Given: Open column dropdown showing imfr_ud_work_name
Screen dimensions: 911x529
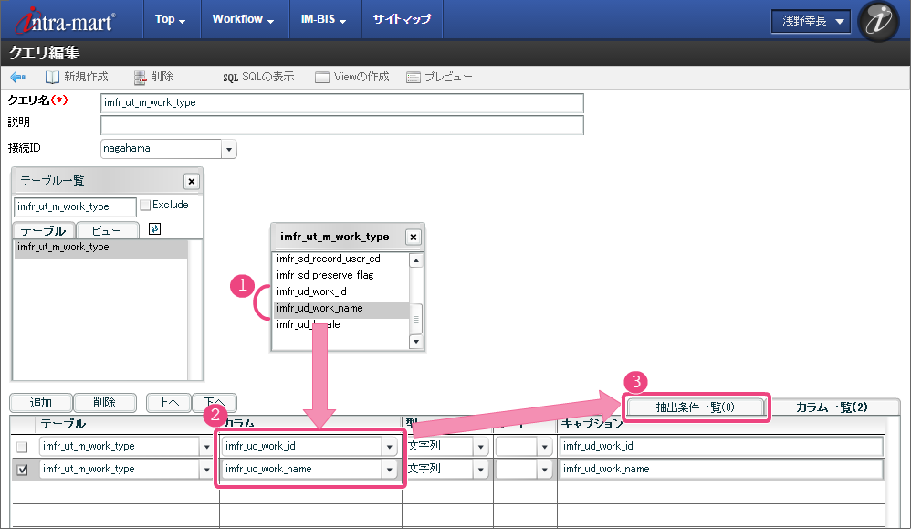Looking at the screenshot, I should point(389,470).
